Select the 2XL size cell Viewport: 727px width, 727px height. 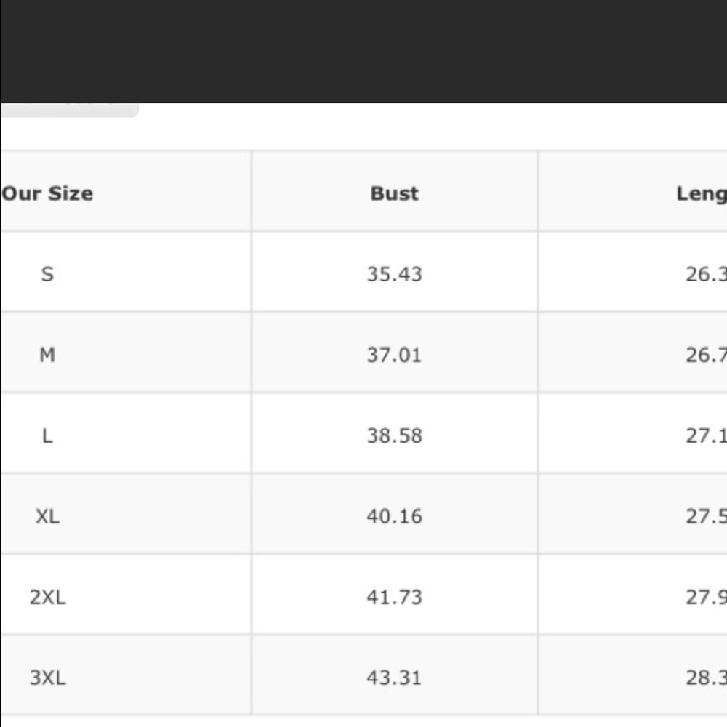point(47,597)
